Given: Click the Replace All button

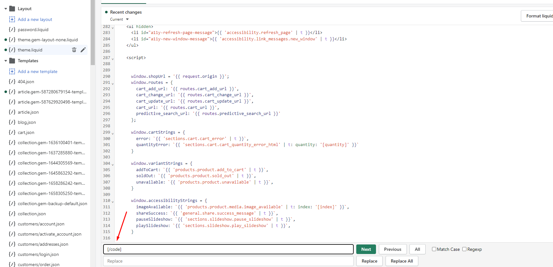Looking at the screenshot, I should coord(401,261).
